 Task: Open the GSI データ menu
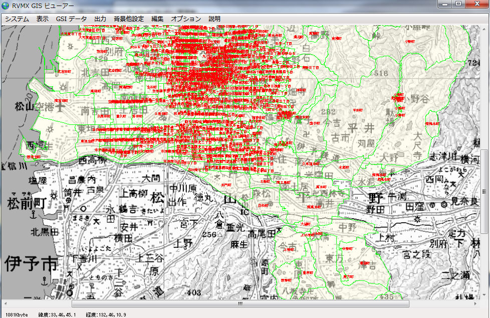[x=71, y=19]
